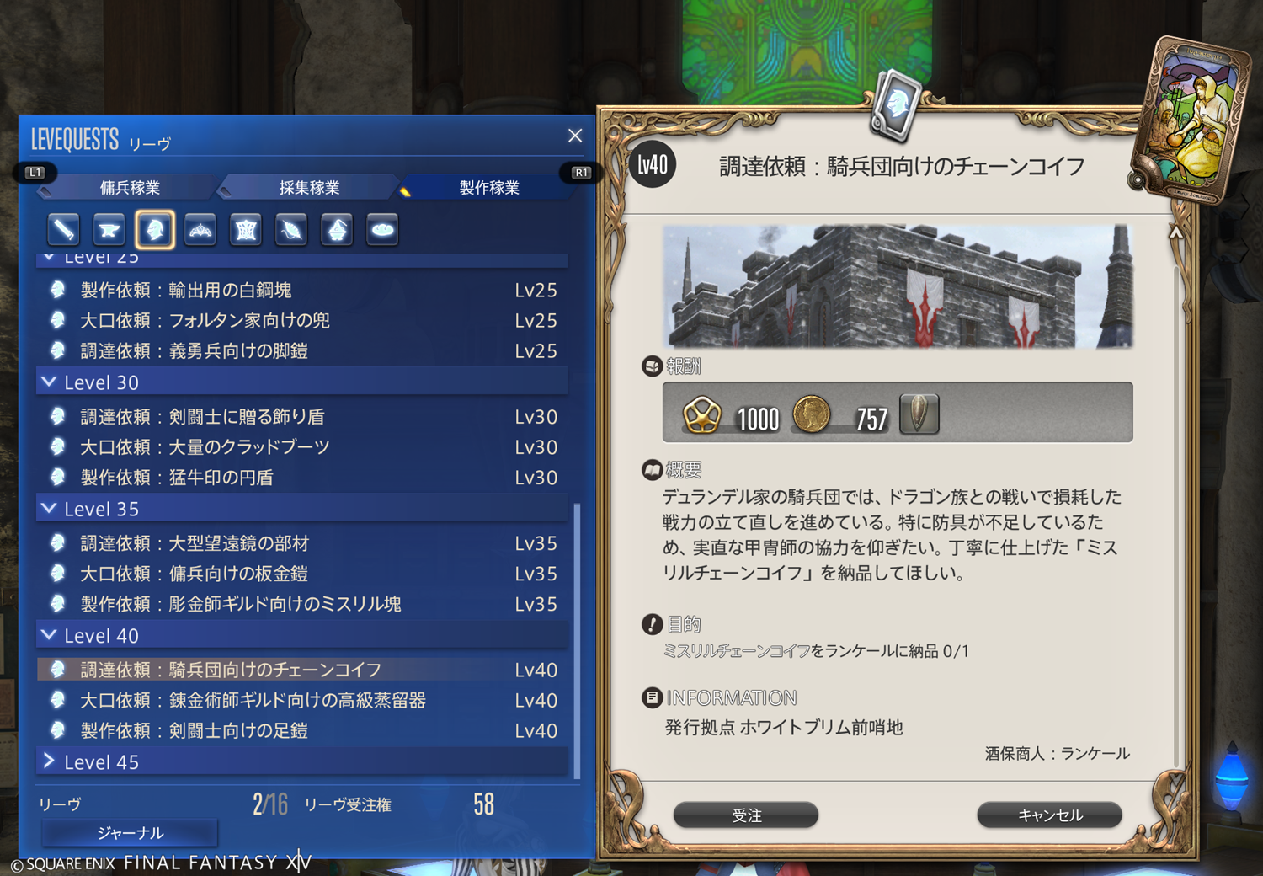Select the Weaver needle class icon
The height and width of the screenshot is (876, 1263).
pos(291,229)
